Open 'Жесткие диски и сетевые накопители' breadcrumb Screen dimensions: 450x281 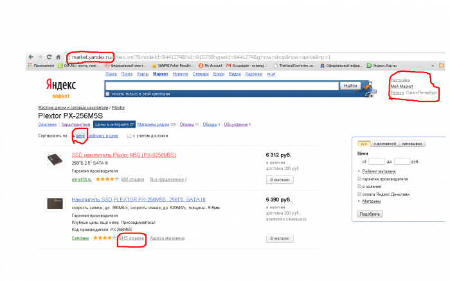coord(73,107)
